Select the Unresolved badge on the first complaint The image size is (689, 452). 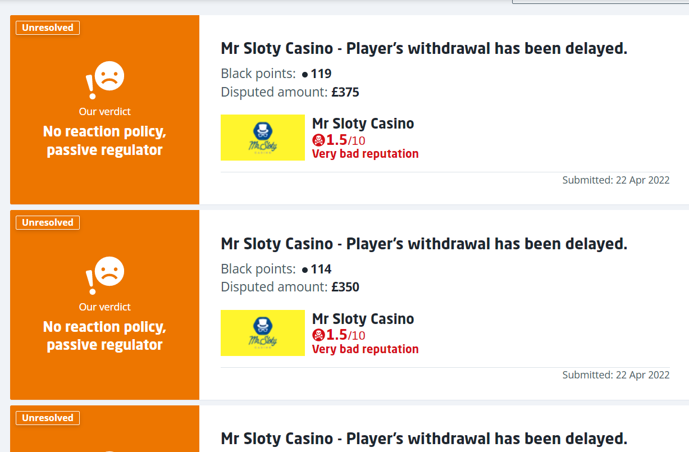[x=48, y=28]
